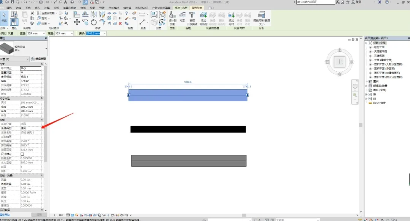The width and height of the screenshot is (410, 221).
Task: Switch to the 建筑 ribbon tab
Action: [x=9, y=8]
